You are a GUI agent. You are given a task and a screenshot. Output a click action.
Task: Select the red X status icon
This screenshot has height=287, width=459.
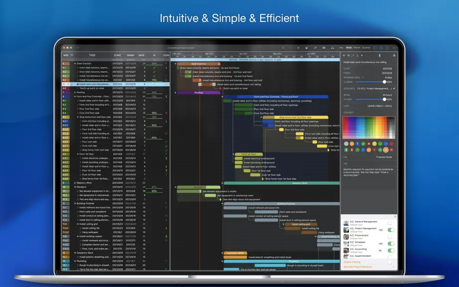click(369, 144)
